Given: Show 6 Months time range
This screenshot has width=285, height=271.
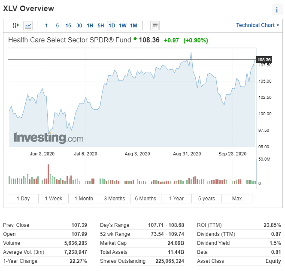Looking at the screenshot, I should pos(146,199).
